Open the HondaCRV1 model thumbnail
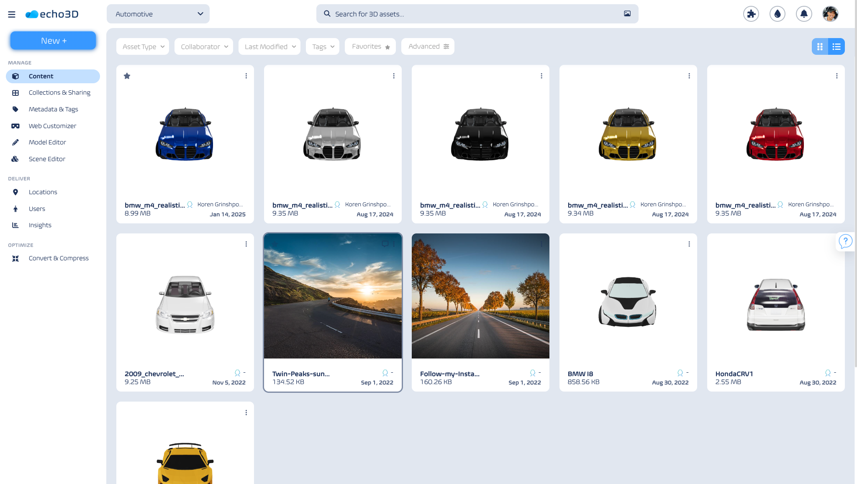The width and height of the screenshot is (857, 484). pos(776,304)
